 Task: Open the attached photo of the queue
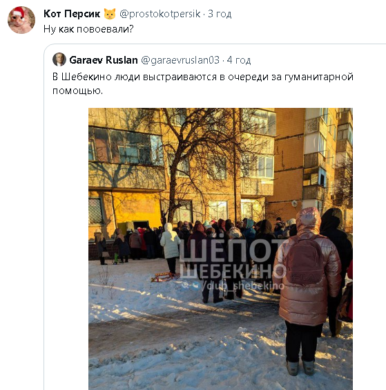[220, 249]
